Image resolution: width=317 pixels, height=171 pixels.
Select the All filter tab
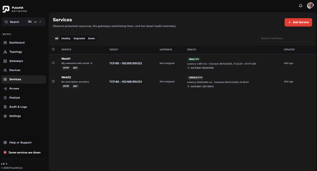pyautogui.click(x=57, y=38)
